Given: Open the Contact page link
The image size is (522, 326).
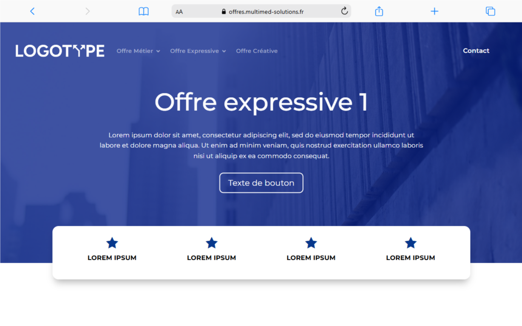Looking at the screenshot, I should 476,51.
